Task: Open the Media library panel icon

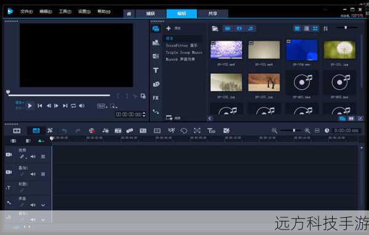Action: pos(156,29)
